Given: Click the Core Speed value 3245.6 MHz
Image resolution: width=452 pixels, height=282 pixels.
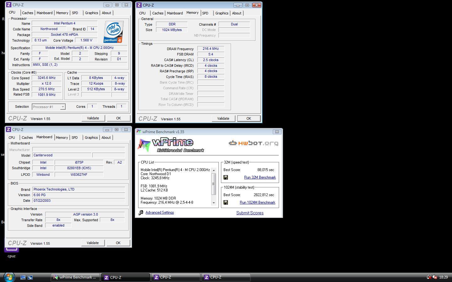Looking at the screenshot, I should [x=46, y=78].
